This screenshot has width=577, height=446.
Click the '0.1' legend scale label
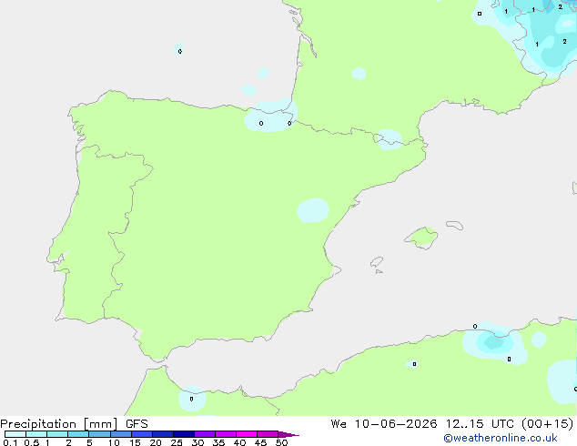pyautogui.click(x=10, y=442)
